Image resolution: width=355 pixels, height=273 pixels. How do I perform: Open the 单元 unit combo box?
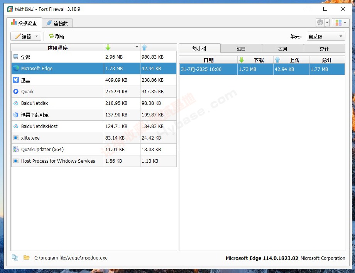(326, 36)
